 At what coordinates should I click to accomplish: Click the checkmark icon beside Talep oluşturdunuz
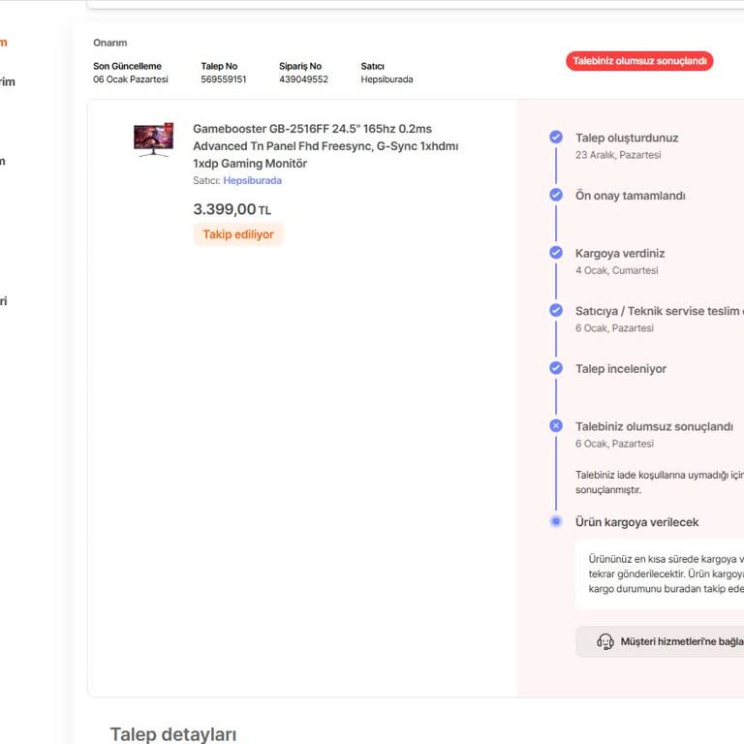[556, 138]
